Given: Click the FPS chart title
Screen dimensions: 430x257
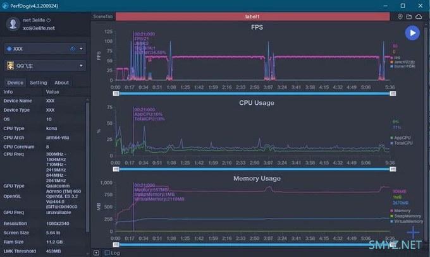Looking at the screenshot, I should click(257, 27).
